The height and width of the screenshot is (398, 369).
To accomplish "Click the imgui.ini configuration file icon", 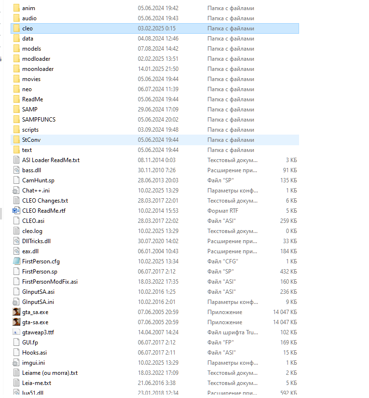I will (x=16, y=363).
